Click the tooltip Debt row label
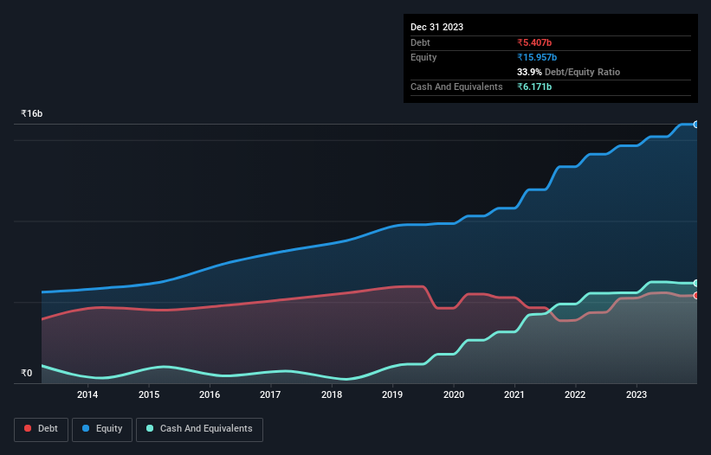 point(420,42)
